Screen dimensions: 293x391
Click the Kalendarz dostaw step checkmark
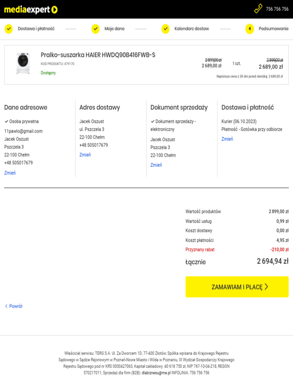165,29
